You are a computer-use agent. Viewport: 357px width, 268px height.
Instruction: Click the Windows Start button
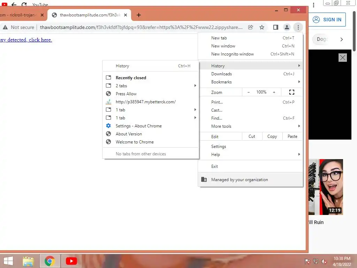(x=8, y=261)
